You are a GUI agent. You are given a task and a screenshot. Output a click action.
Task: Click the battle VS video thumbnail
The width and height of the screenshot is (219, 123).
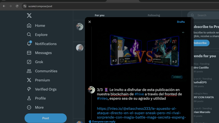coord(142,54)
